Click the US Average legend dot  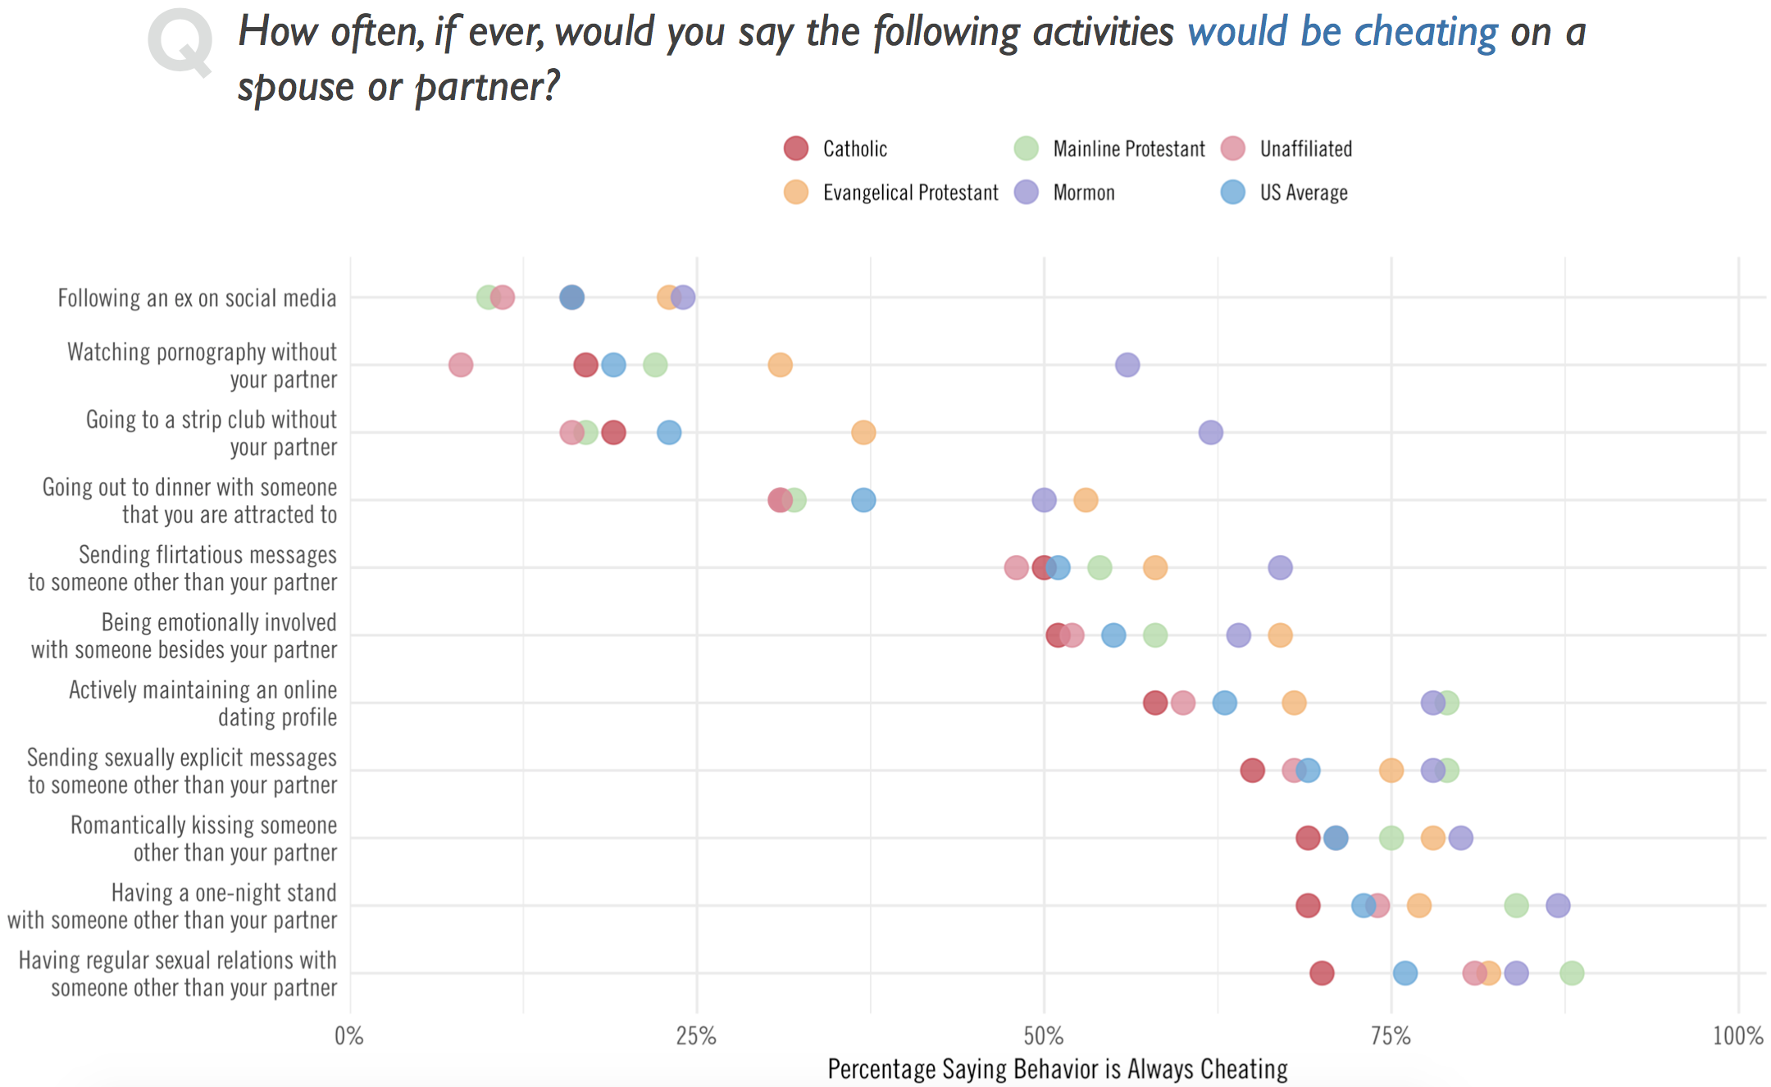[x=1232, y=193]
